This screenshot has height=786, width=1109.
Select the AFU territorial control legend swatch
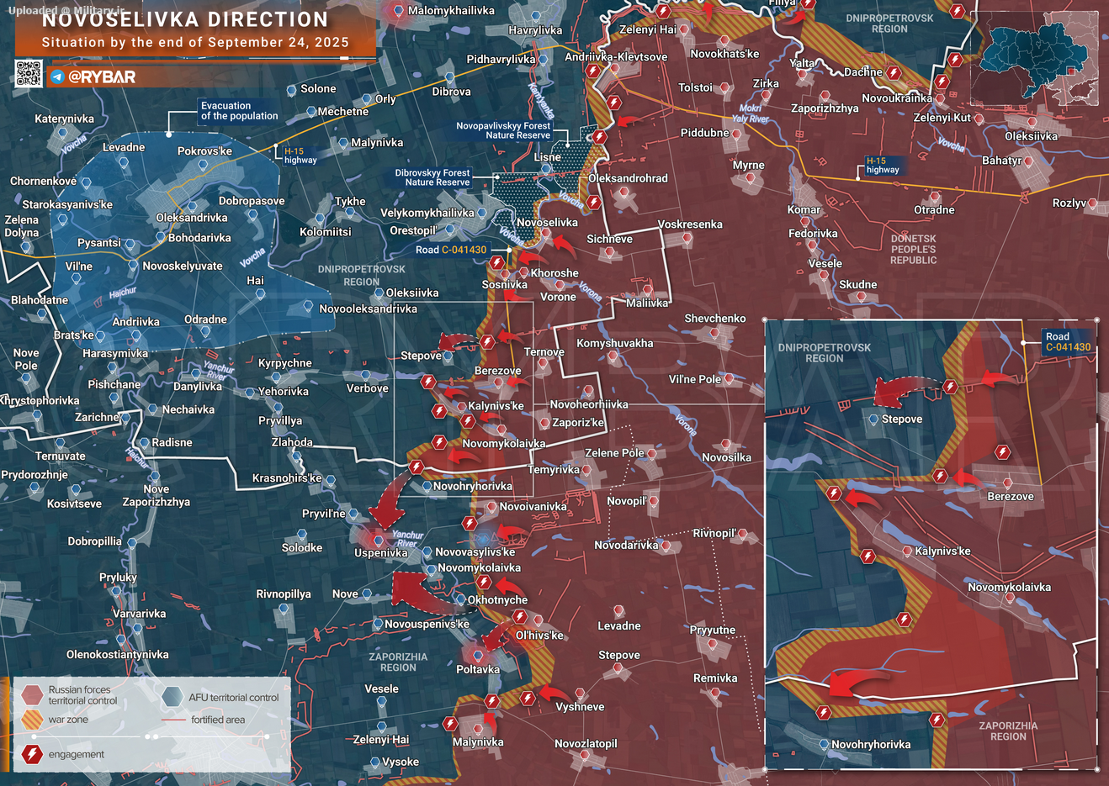(x=172, y=696)
